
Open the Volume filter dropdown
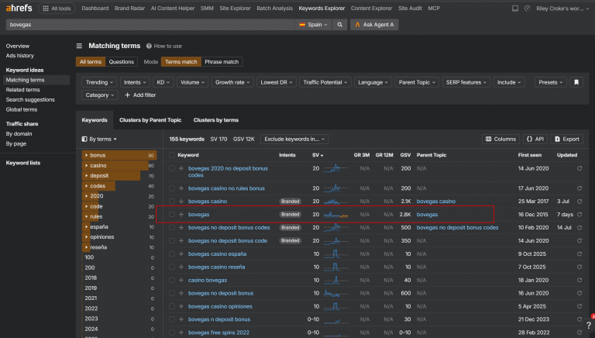(192, 82)
